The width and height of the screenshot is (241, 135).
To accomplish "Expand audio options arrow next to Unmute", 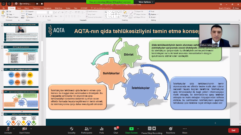I will pyautogui.click(x=14, y=129).
